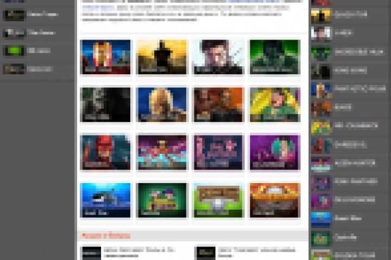Click right sidebar icon showing man's face on white

[321, 34]
